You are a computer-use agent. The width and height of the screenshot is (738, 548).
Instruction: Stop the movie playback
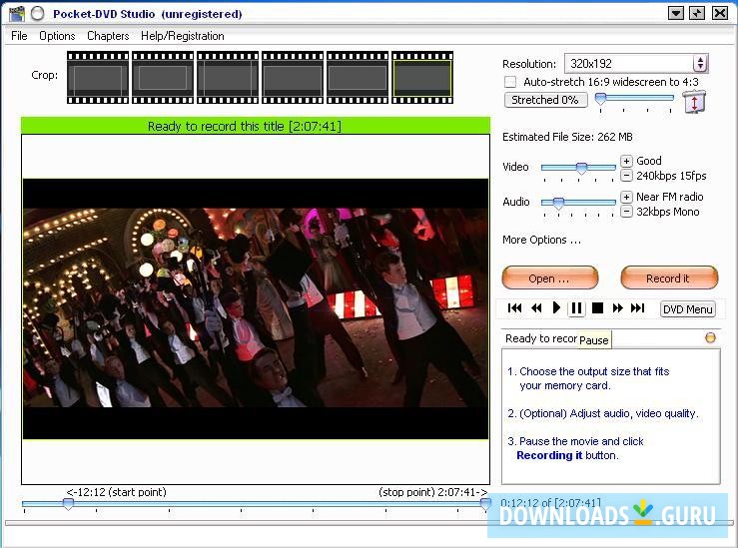pyautogui.click(x=597, y=308)
